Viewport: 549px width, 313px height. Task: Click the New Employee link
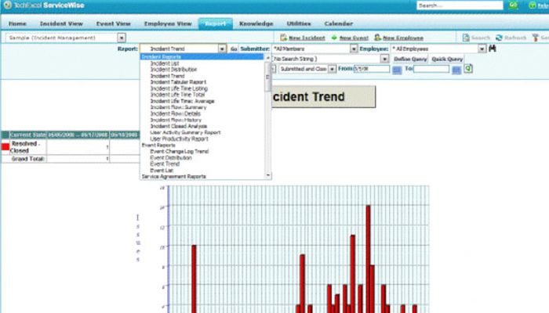pyautogui.click(x=403, y=38)
